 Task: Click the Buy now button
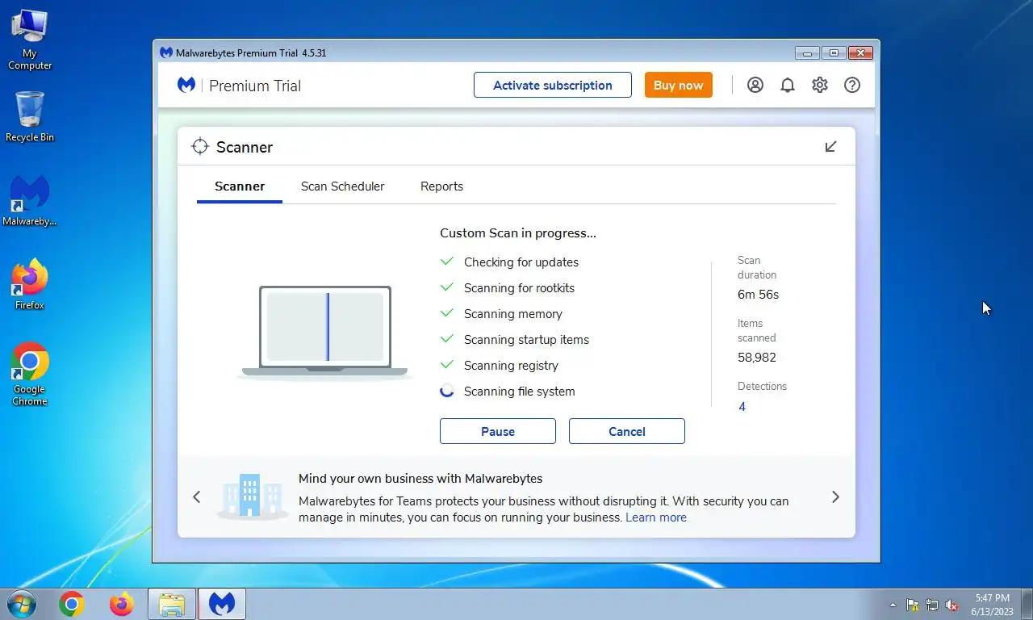678,85
